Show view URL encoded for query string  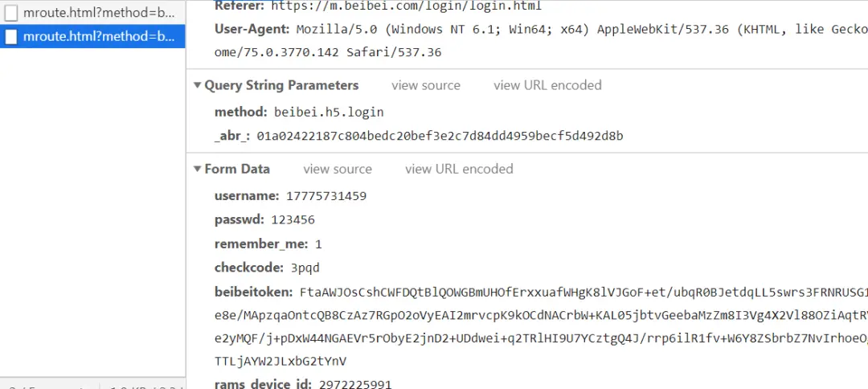(x=547, y=85)
